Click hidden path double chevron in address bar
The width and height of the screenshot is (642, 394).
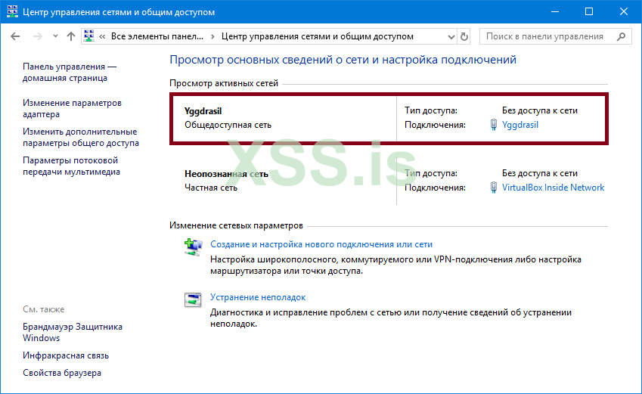pyautogui.click(x=102, y=36)
